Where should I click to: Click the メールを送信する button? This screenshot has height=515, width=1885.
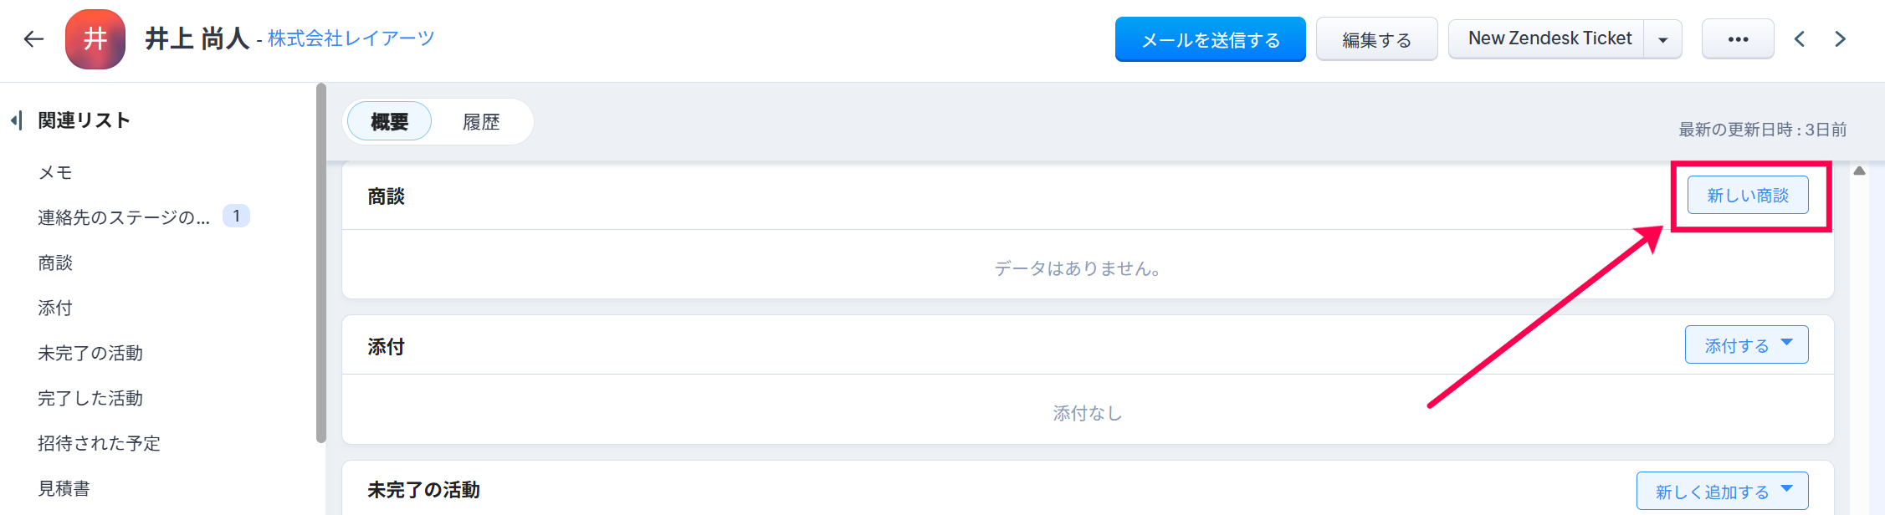1210,39
